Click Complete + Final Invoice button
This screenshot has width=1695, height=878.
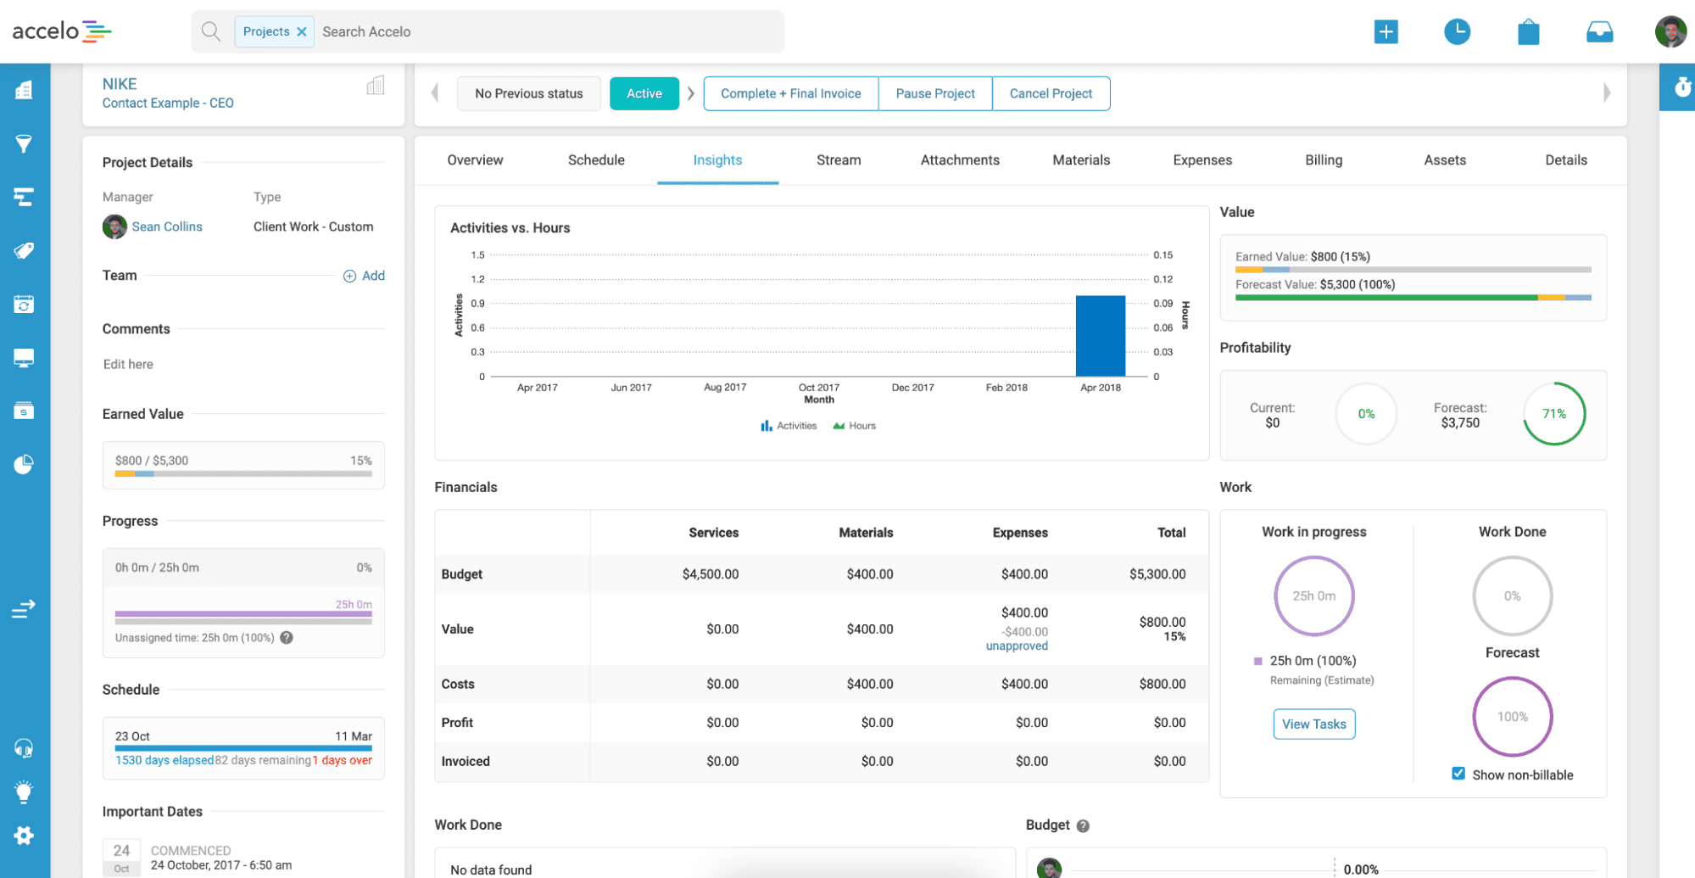click(x=790, y=93)
